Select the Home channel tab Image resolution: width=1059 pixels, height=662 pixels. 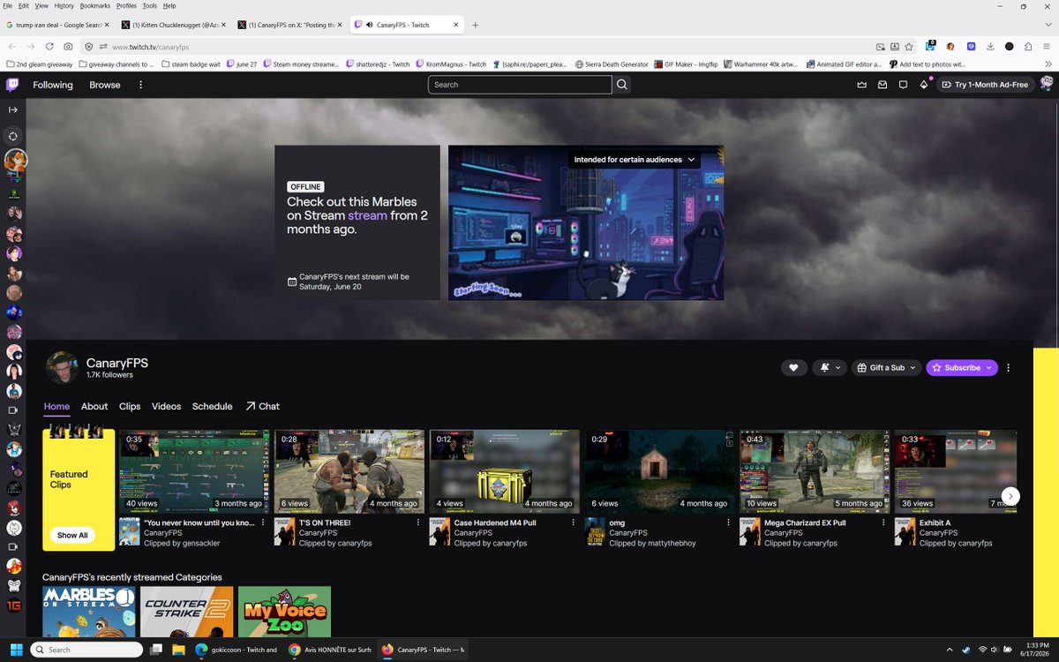coord(56,406)
